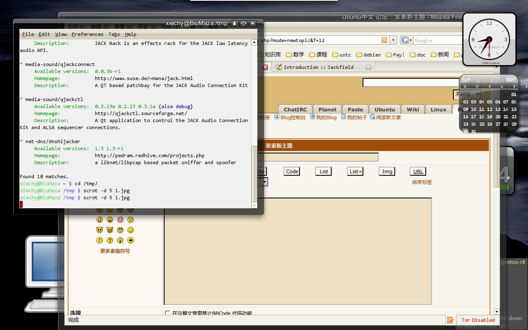This screenshot has width=528, height=330.
Task: Click the analog clock screenlet
Action: [489, 40]
